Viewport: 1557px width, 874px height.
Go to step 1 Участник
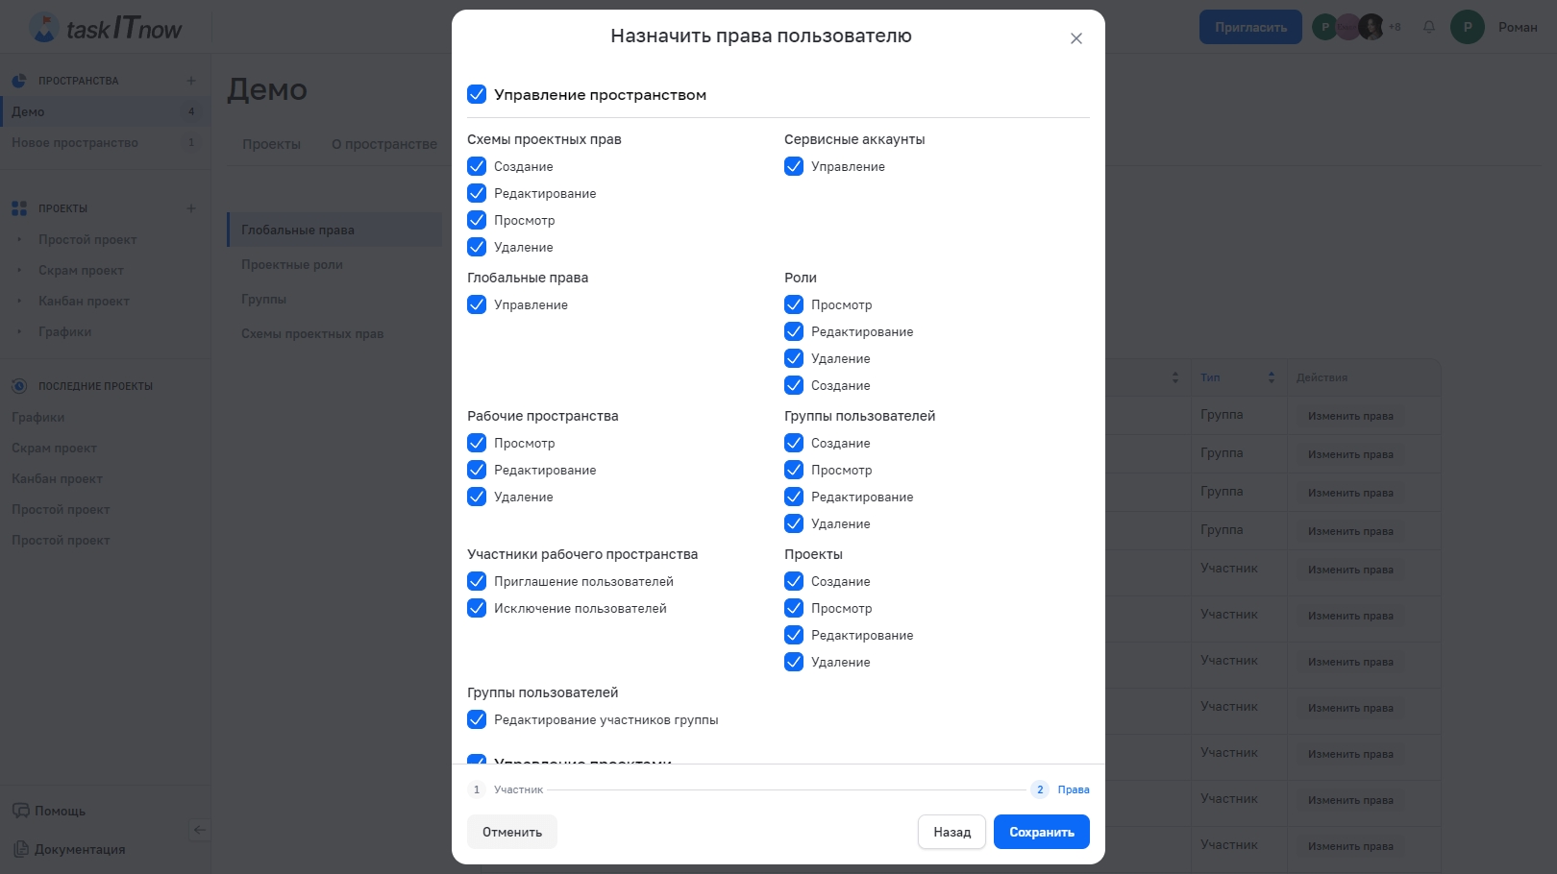pyautogui.click(x=477, y=789)
